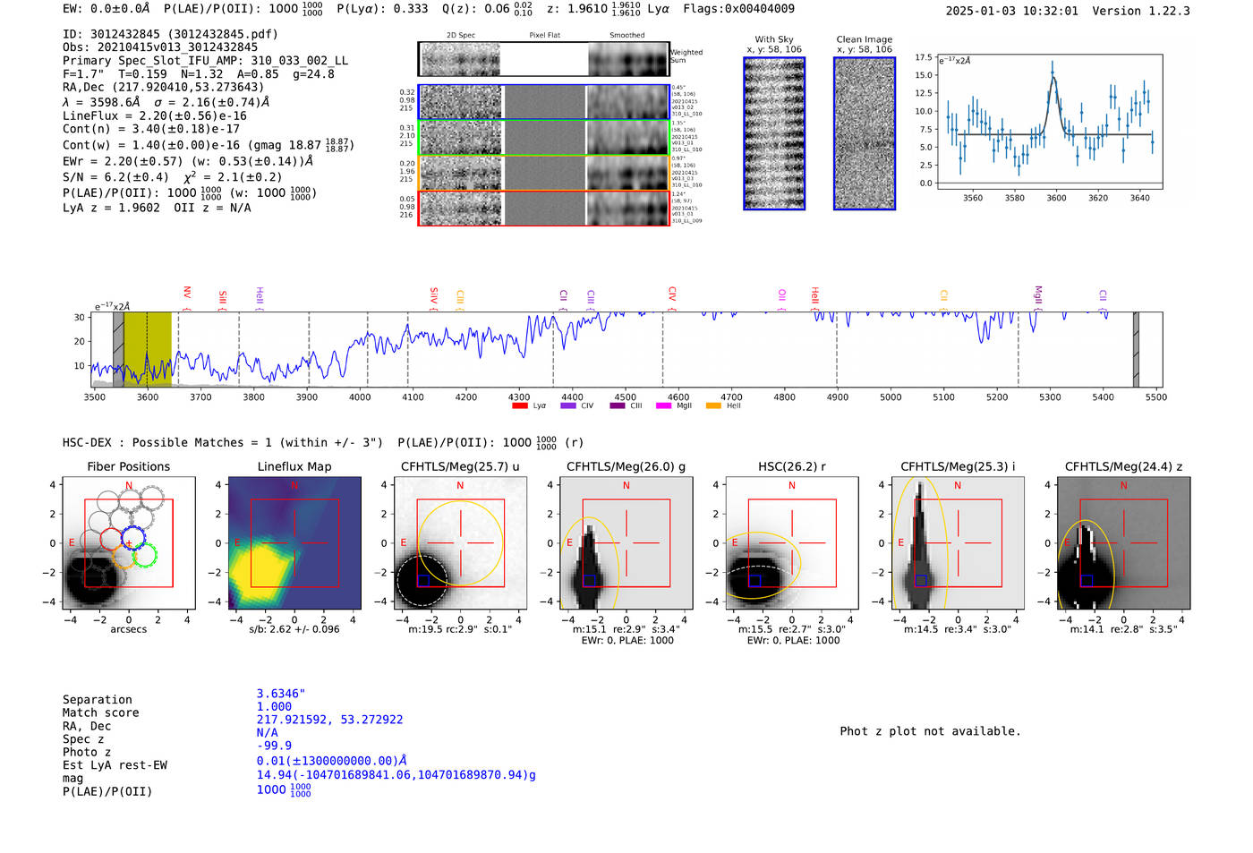Click the 'EW: 0.0±0.0Å' header value

[x=107, y=9]
